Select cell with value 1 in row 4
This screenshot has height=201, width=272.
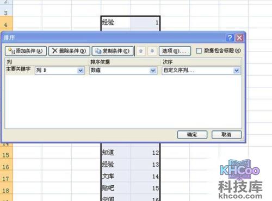pyautogui.click(x=145, y=22)
